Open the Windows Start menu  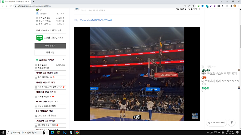coord(3,133)
